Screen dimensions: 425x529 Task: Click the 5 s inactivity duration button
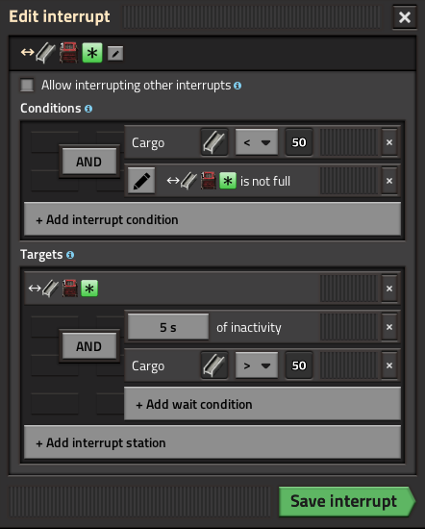coord(168,327)
